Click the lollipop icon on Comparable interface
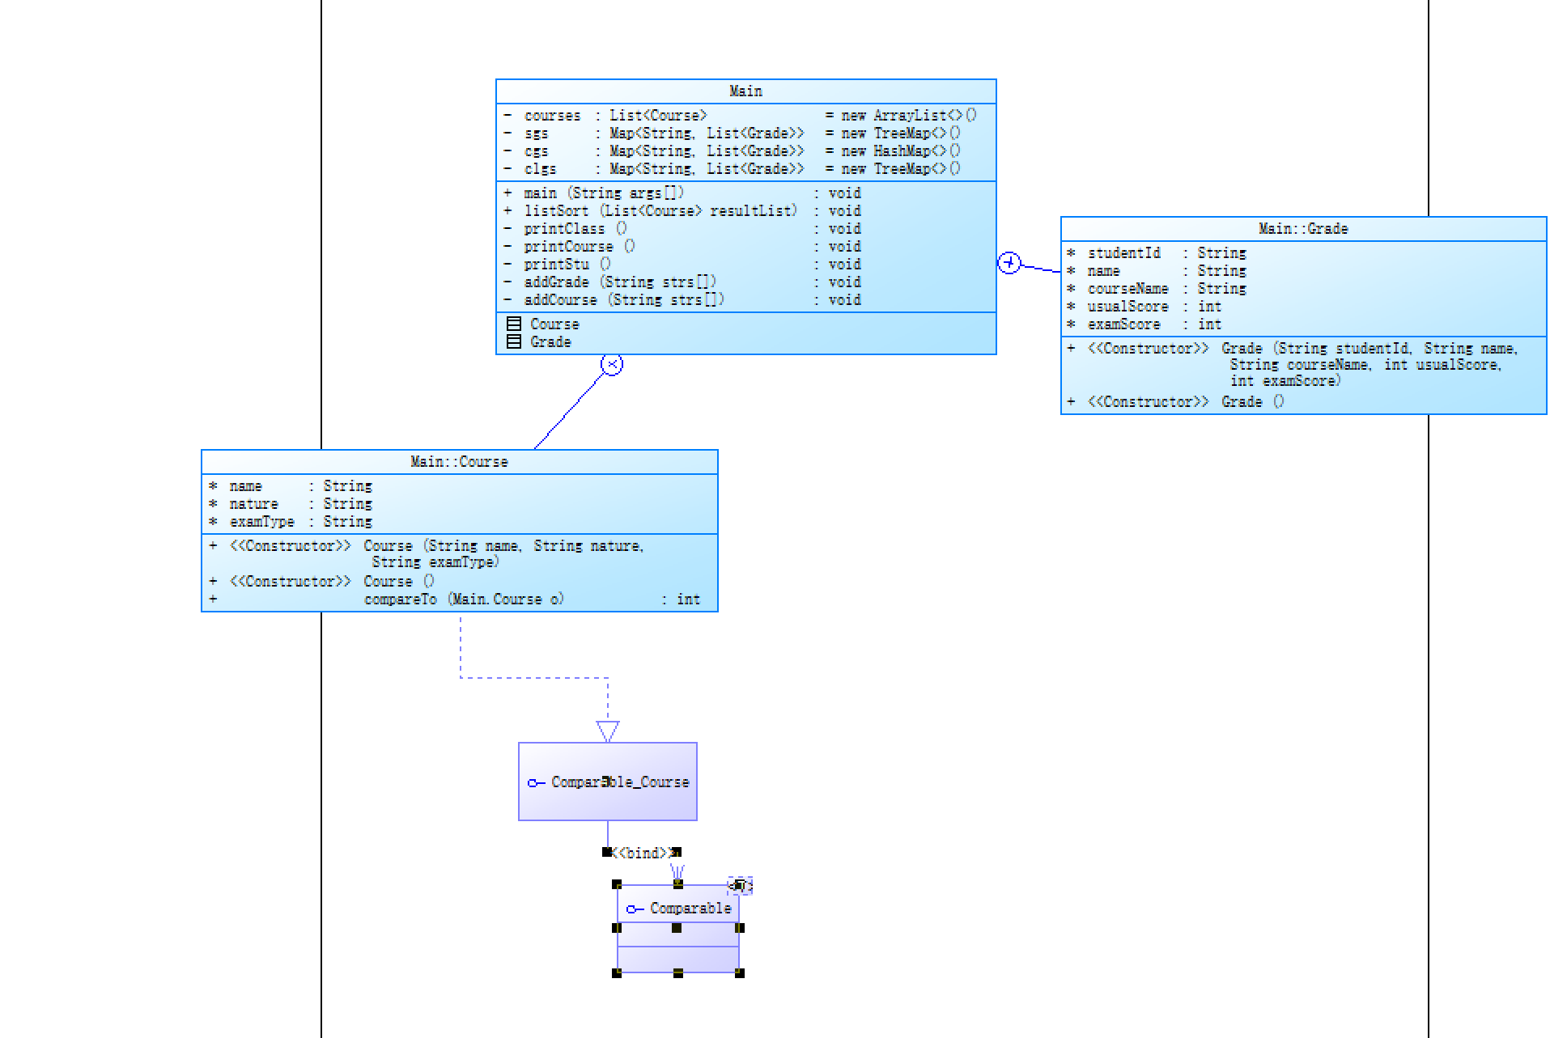 pyautogui.click(x=635, y=909)
